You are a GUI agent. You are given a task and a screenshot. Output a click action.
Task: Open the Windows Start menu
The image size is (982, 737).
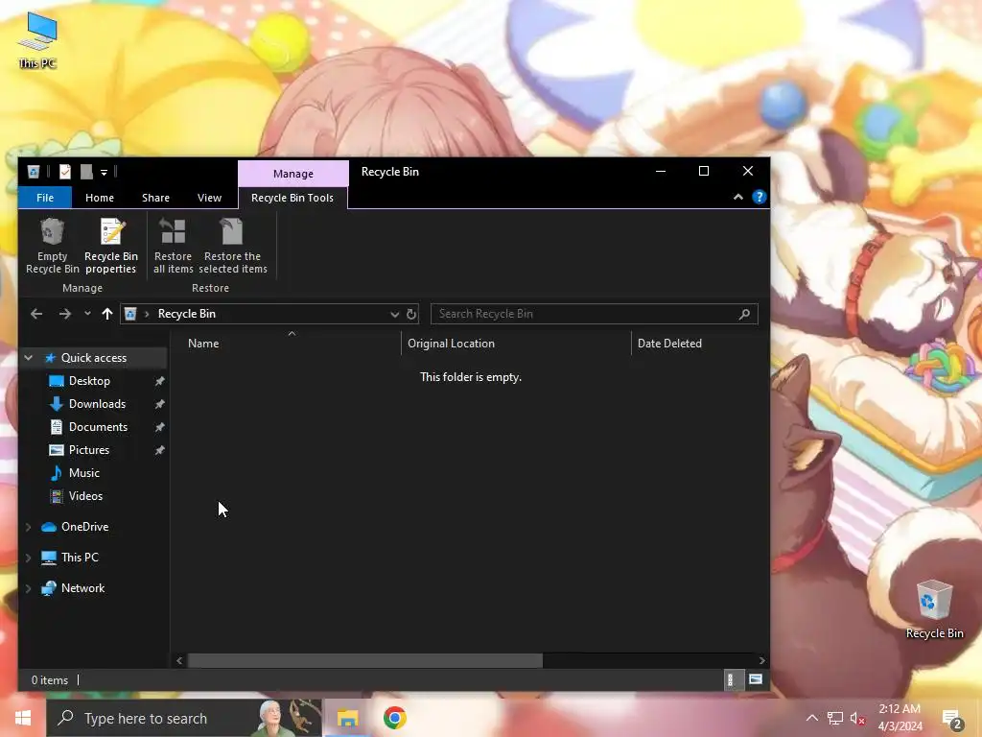click(x=23, y=718)
